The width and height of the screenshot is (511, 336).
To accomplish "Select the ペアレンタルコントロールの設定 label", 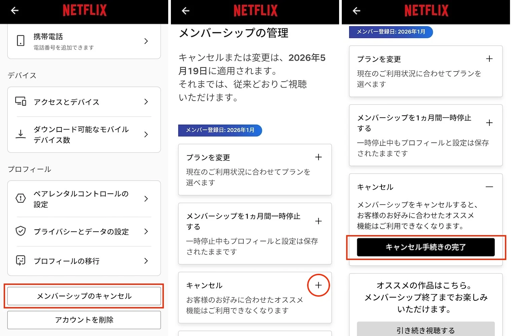I will click(81, 199).
